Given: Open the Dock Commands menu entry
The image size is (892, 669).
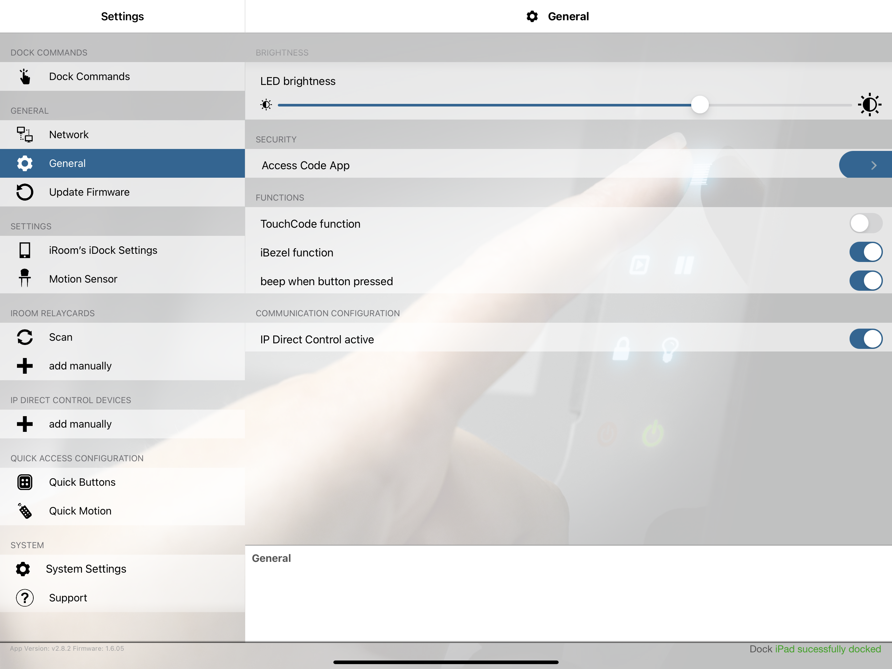Looking at the screenshot, I should [122, 76].
